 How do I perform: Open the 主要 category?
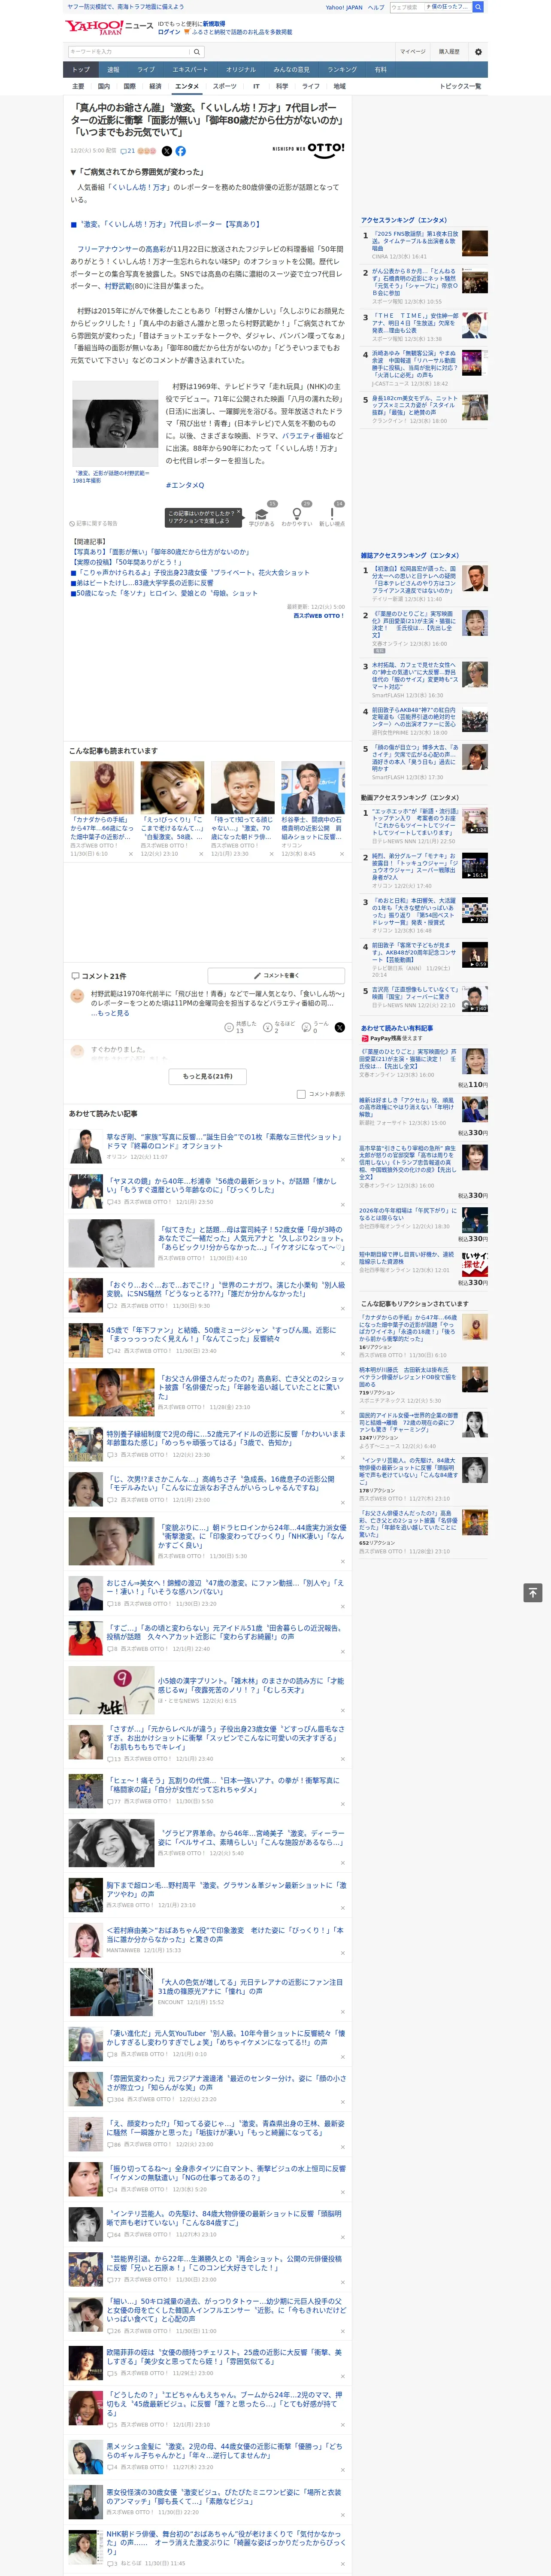78,86
